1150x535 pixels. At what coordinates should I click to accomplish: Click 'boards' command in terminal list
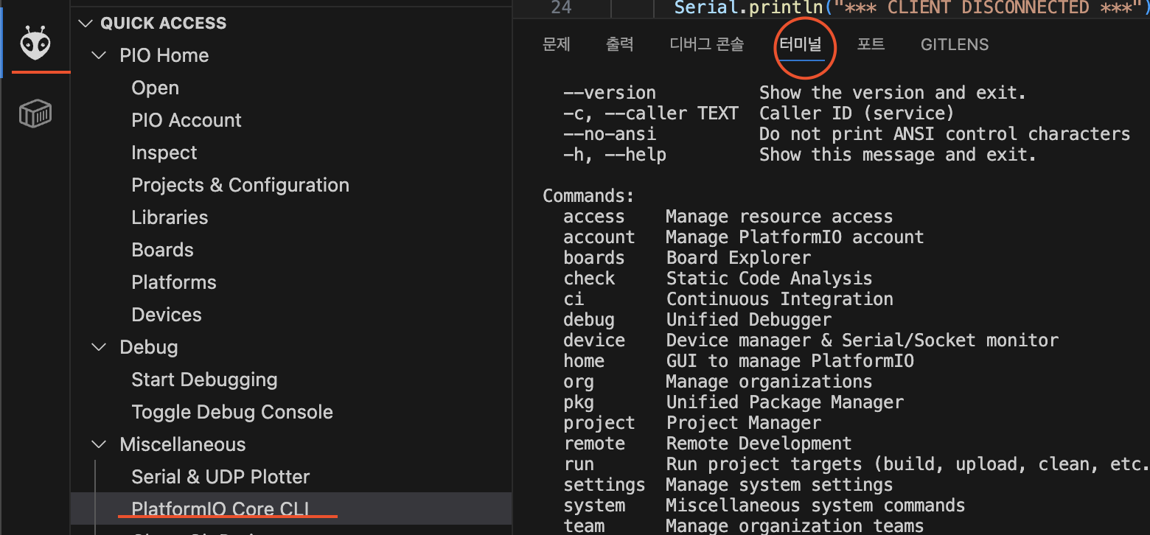point(594,258)
